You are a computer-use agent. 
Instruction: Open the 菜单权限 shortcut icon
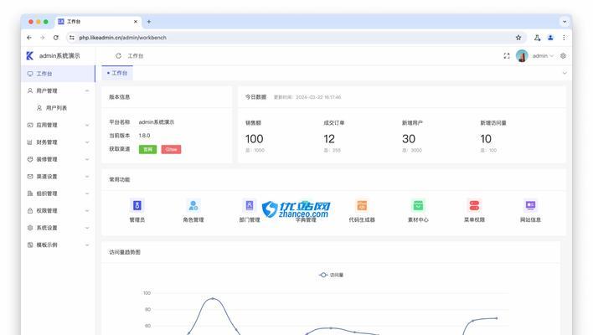coord(474,205)
